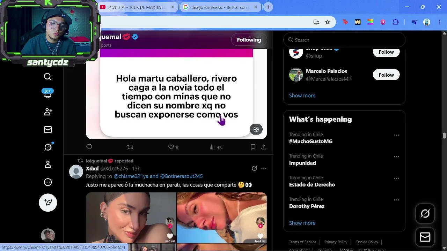Open Marcelo Palacios profile avatar
Screen dimensions: 447x251
coord(296,75)
